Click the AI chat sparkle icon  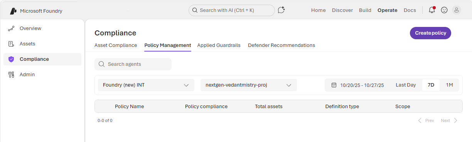282,10
